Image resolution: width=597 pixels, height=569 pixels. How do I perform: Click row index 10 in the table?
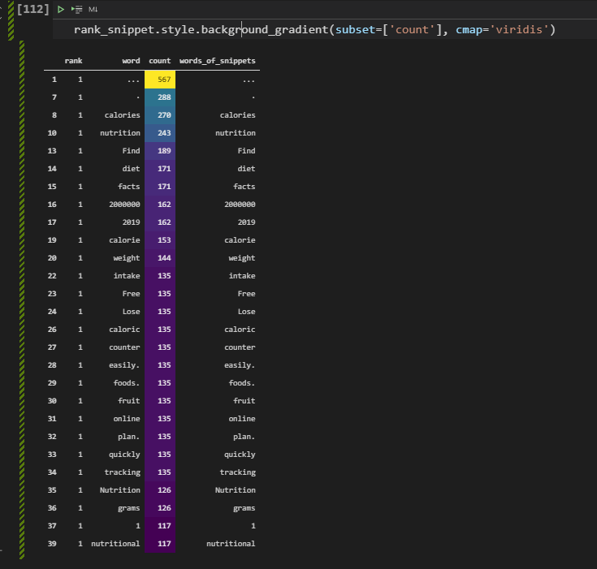[52, 133]
